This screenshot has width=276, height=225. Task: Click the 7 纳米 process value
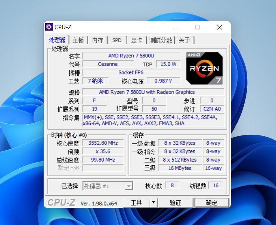(96, 81)
